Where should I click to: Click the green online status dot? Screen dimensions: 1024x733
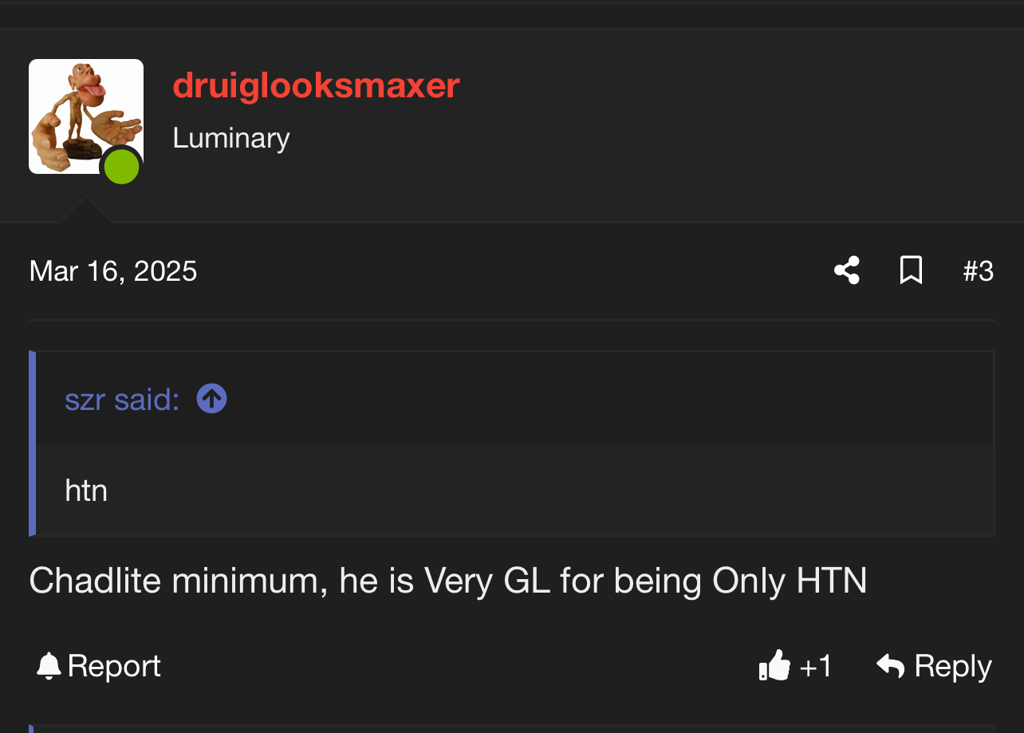[x=122, y=167]
